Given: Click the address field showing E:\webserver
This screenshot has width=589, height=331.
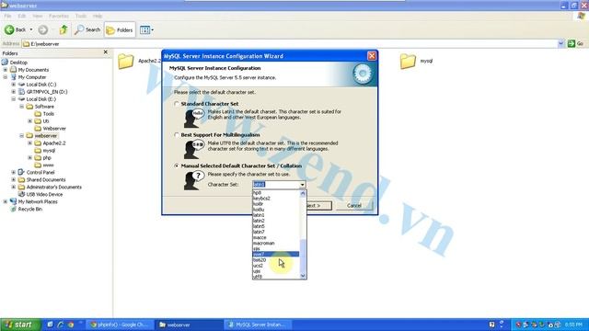Looking at the screenshot, I should coord(289,44).
